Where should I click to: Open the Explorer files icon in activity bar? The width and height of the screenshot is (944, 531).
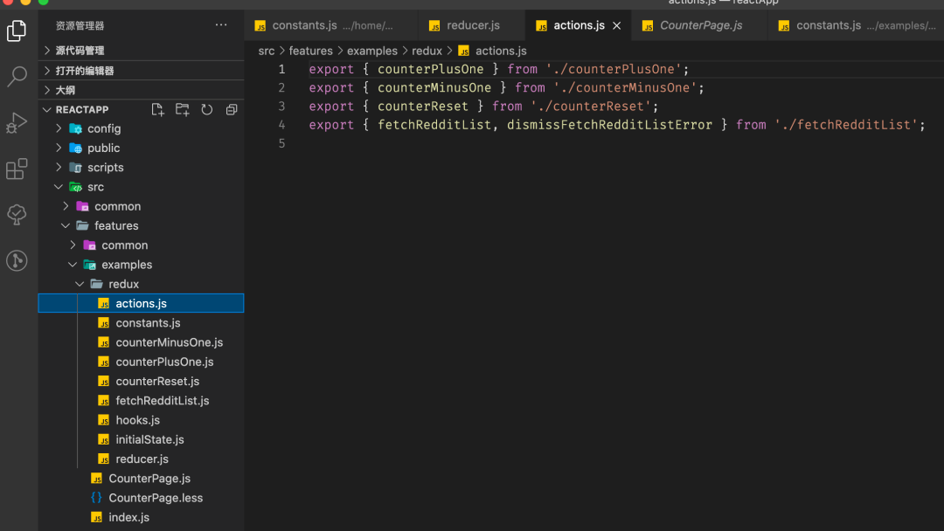coord(17,31)
